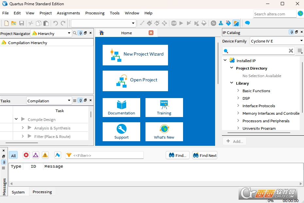Close the Home tab with red X
This screenshot has height=203, width=304.
coord(151,33)
